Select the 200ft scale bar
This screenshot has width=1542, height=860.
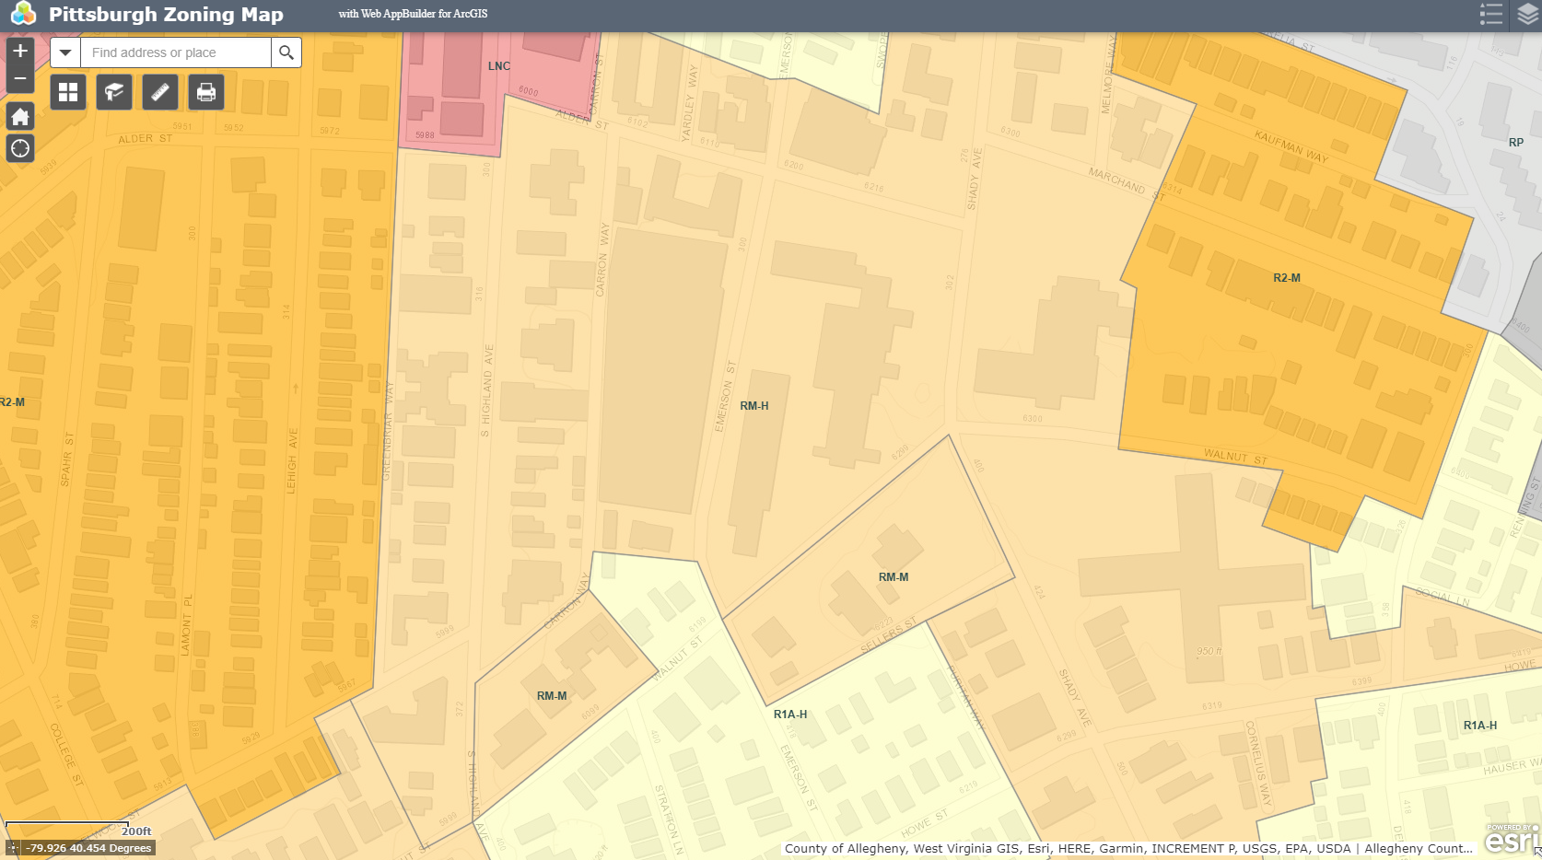coord(78,830)
